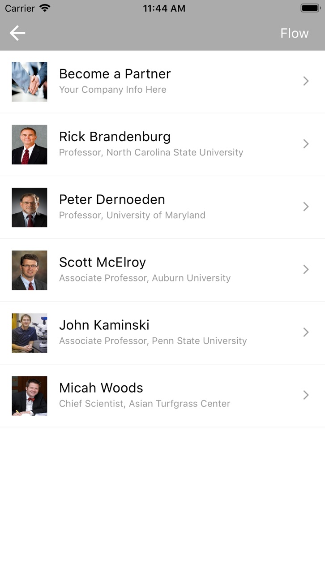Open John Kaminski chevron arrow
This screenshot has height=578, width=325.
(306, 332)
